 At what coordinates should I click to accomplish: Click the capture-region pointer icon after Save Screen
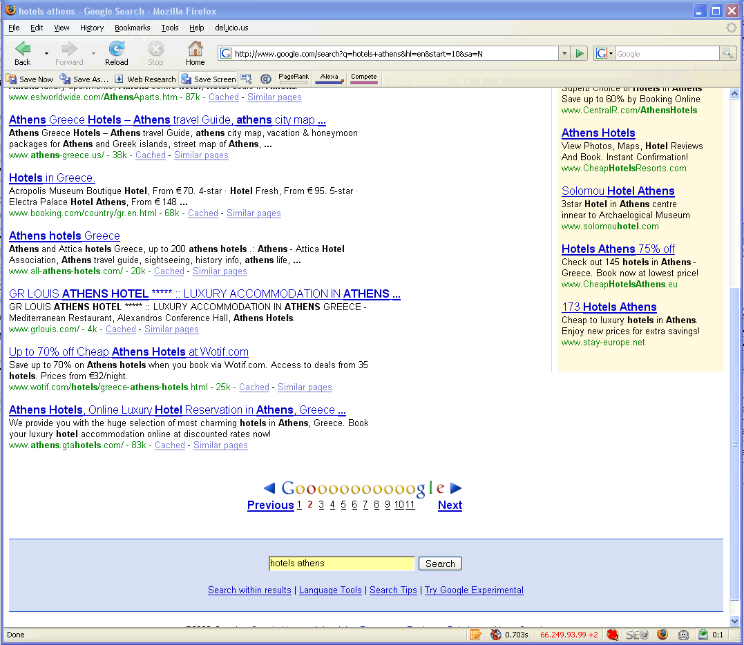[x=246, y=79]
